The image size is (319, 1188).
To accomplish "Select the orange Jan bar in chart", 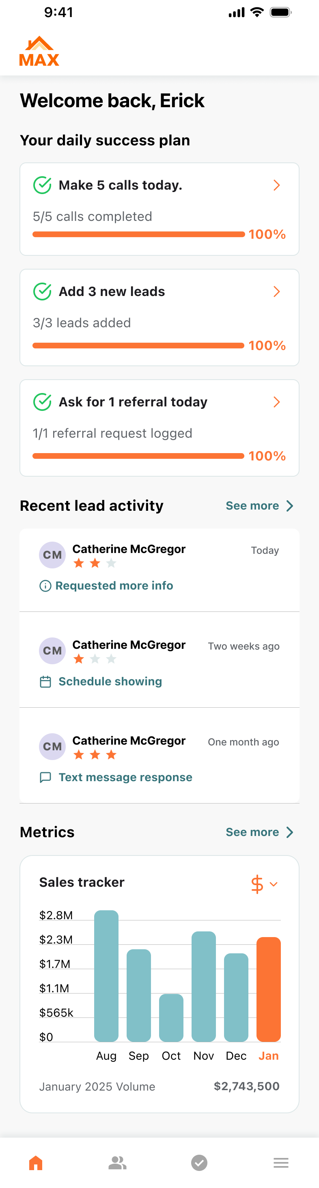I will click(268, 989).
